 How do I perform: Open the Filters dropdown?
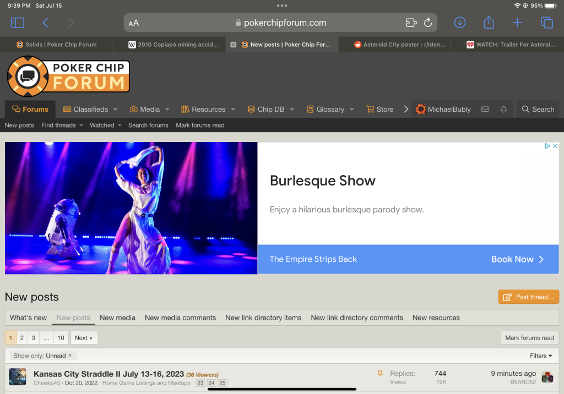pyautogui.click(x=541, y=356)
